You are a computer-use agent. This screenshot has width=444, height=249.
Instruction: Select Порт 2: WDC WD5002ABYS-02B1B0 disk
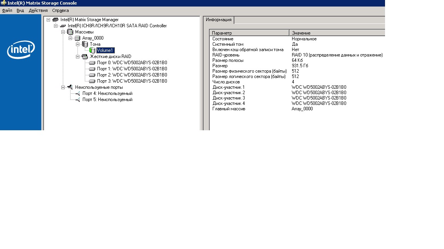tap(132, 75)
